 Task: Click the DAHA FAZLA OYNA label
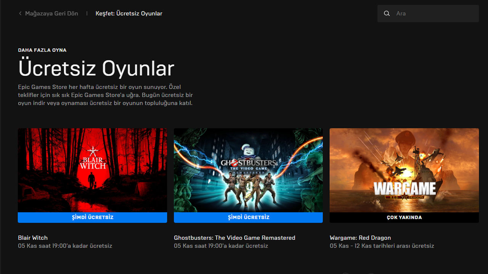[42, 50]
